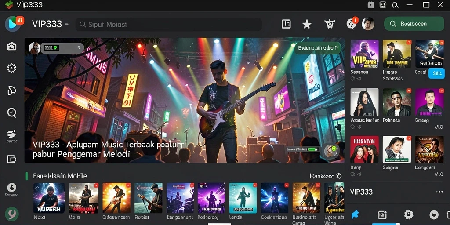This screenshot has height=225, width=450.
Task: Open the Iladno arts album thumbnail
Action: coord(306,198)
